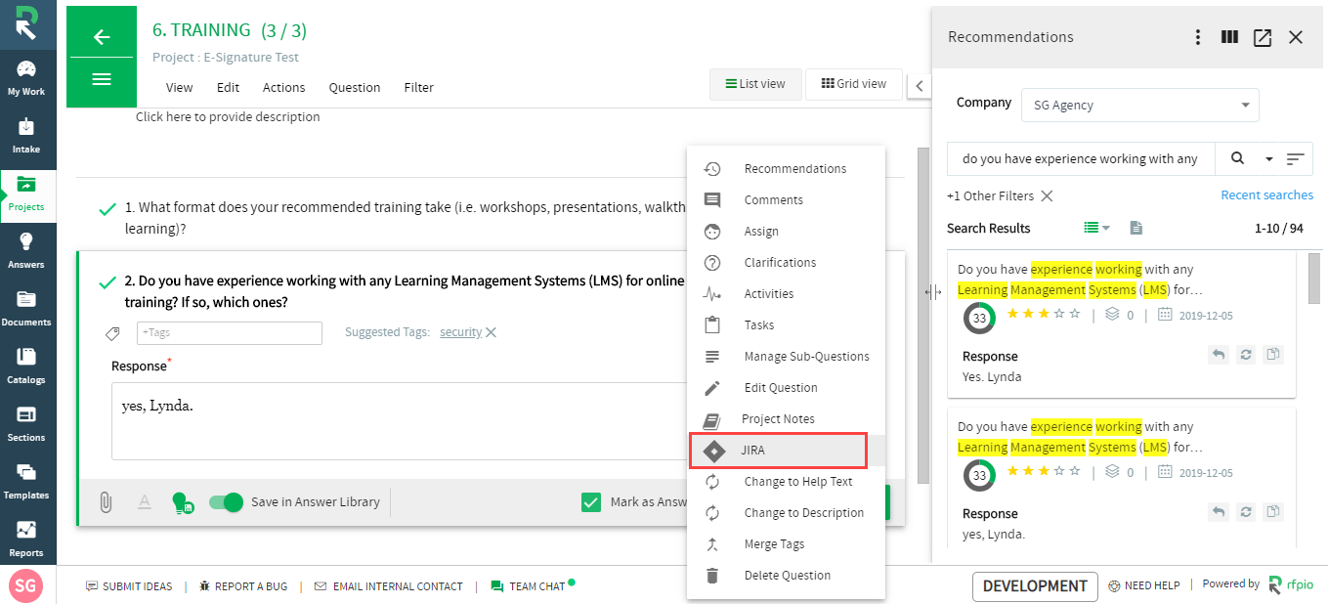
Task: Switch to Grid view
Action: (854, 84)
